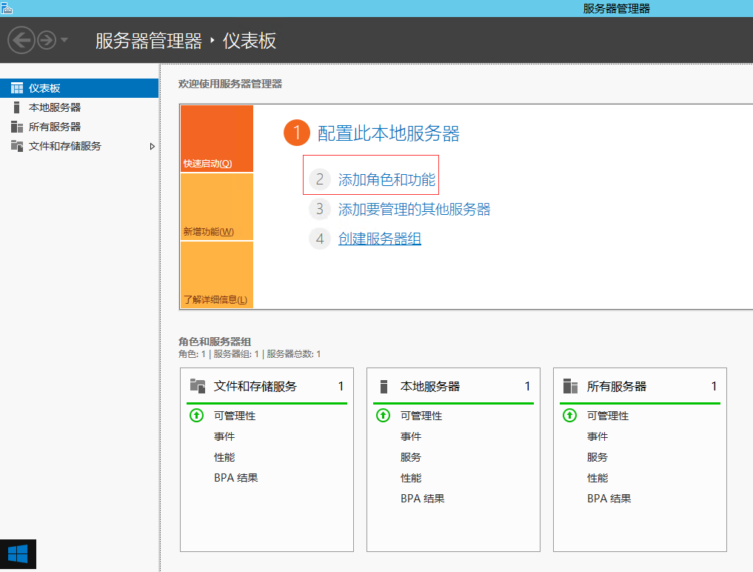Click BPA 结果 in the 文件和存储服务 tile

pyautogui.click(x=235, y=478)
